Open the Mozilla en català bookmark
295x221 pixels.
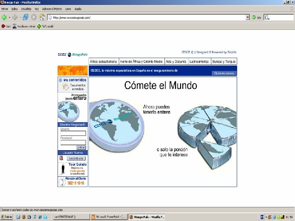coord(24,26)
